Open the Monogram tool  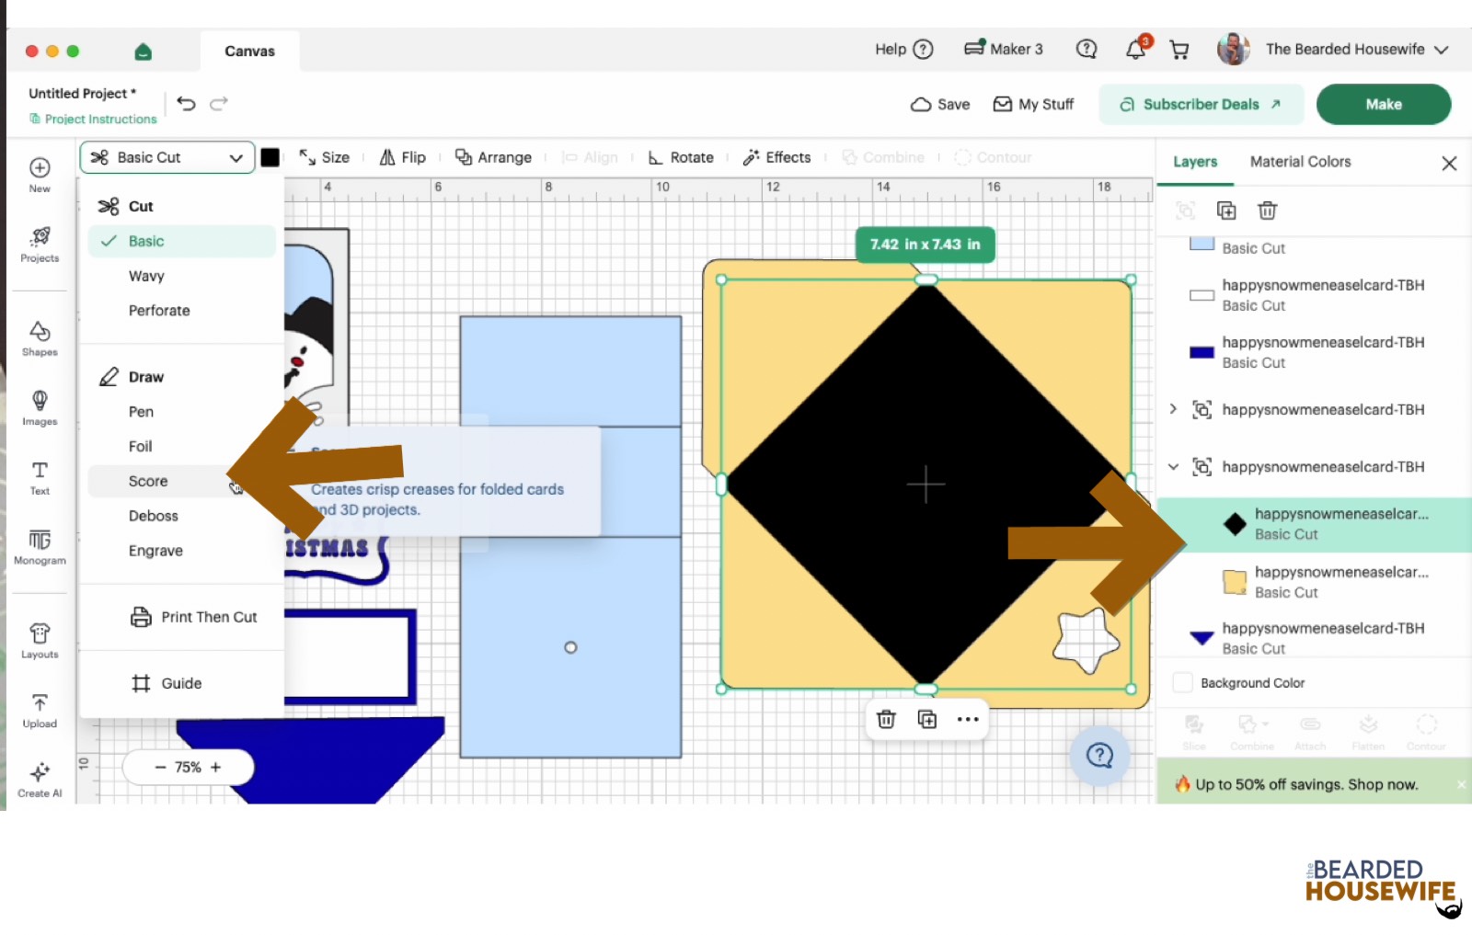click(x=40, y=547)
